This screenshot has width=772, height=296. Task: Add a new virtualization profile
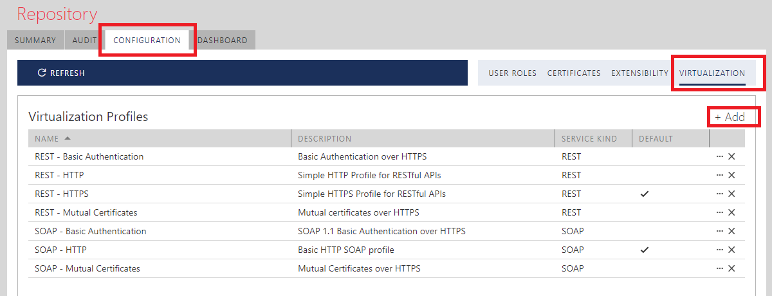click(730, 117)
